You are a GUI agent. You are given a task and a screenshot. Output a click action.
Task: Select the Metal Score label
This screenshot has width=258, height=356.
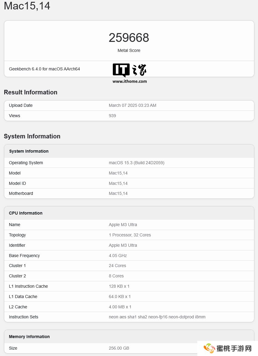click(x=129, y=50)
